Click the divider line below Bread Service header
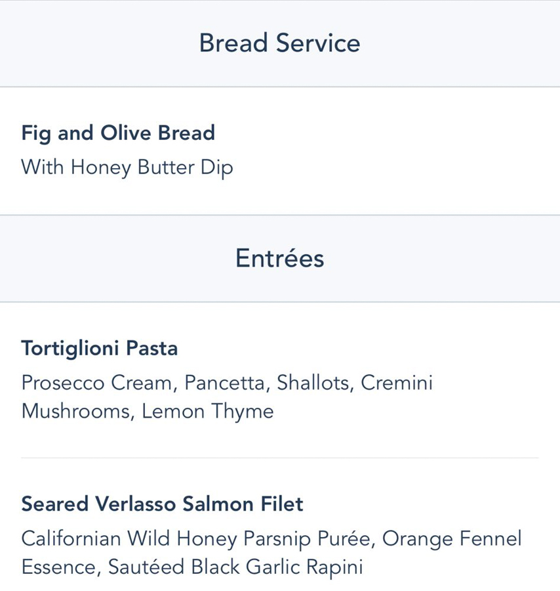This screenshot has width=560, height=591. (279, 87)
